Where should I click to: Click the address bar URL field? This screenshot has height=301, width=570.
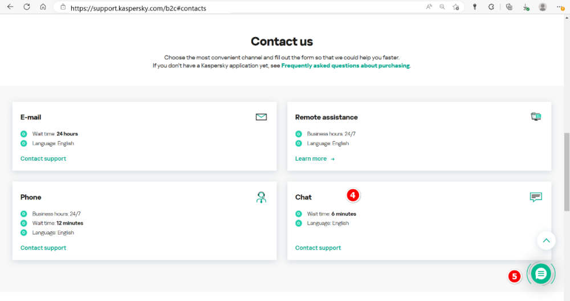[228, 9]
